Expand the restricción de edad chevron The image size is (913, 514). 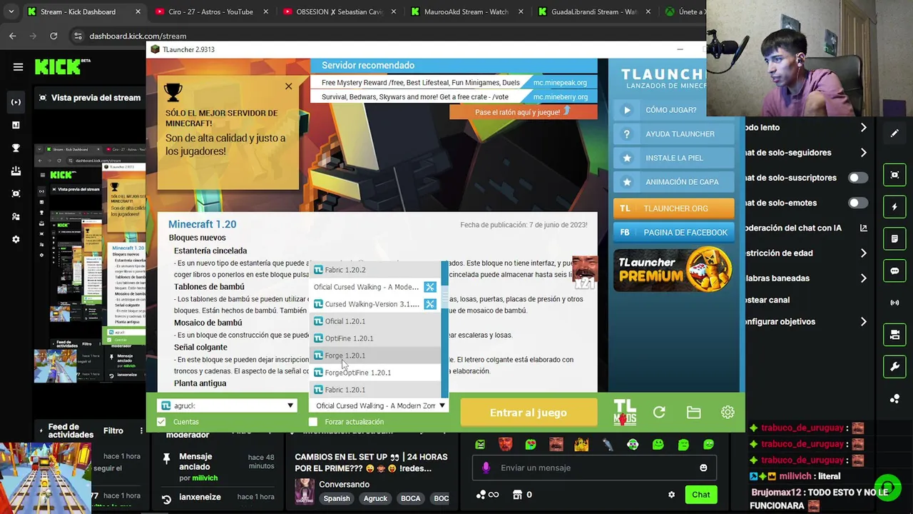pos(863,253)
